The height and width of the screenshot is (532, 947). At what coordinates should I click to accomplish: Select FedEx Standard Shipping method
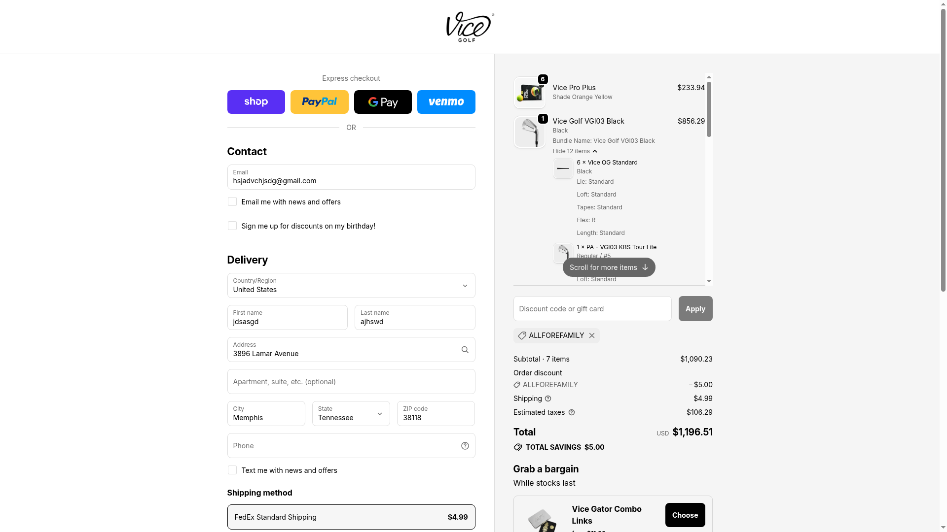click(351, 517)
